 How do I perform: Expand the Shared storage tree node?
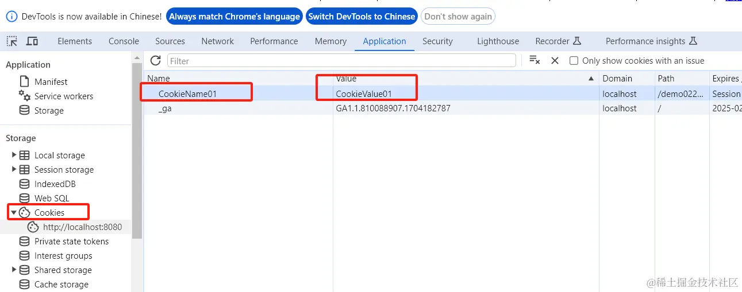coord(14,270)
